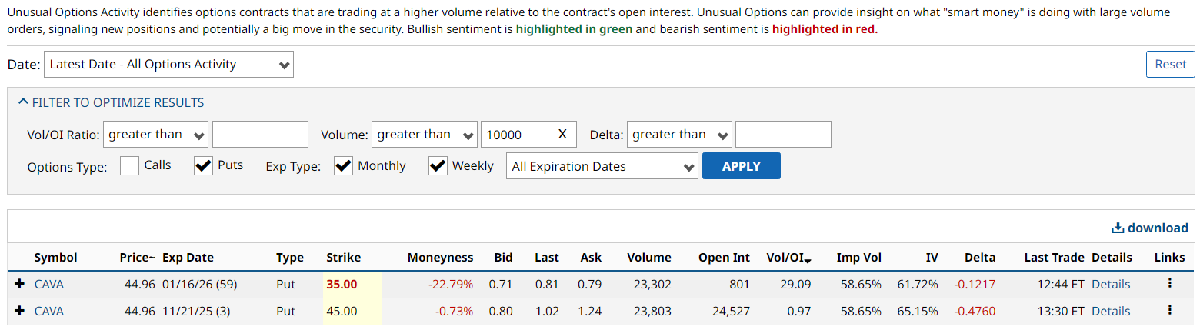Sort the table by Volume column header
This screenshot has height=330, width=1200.
click(648, 258)
